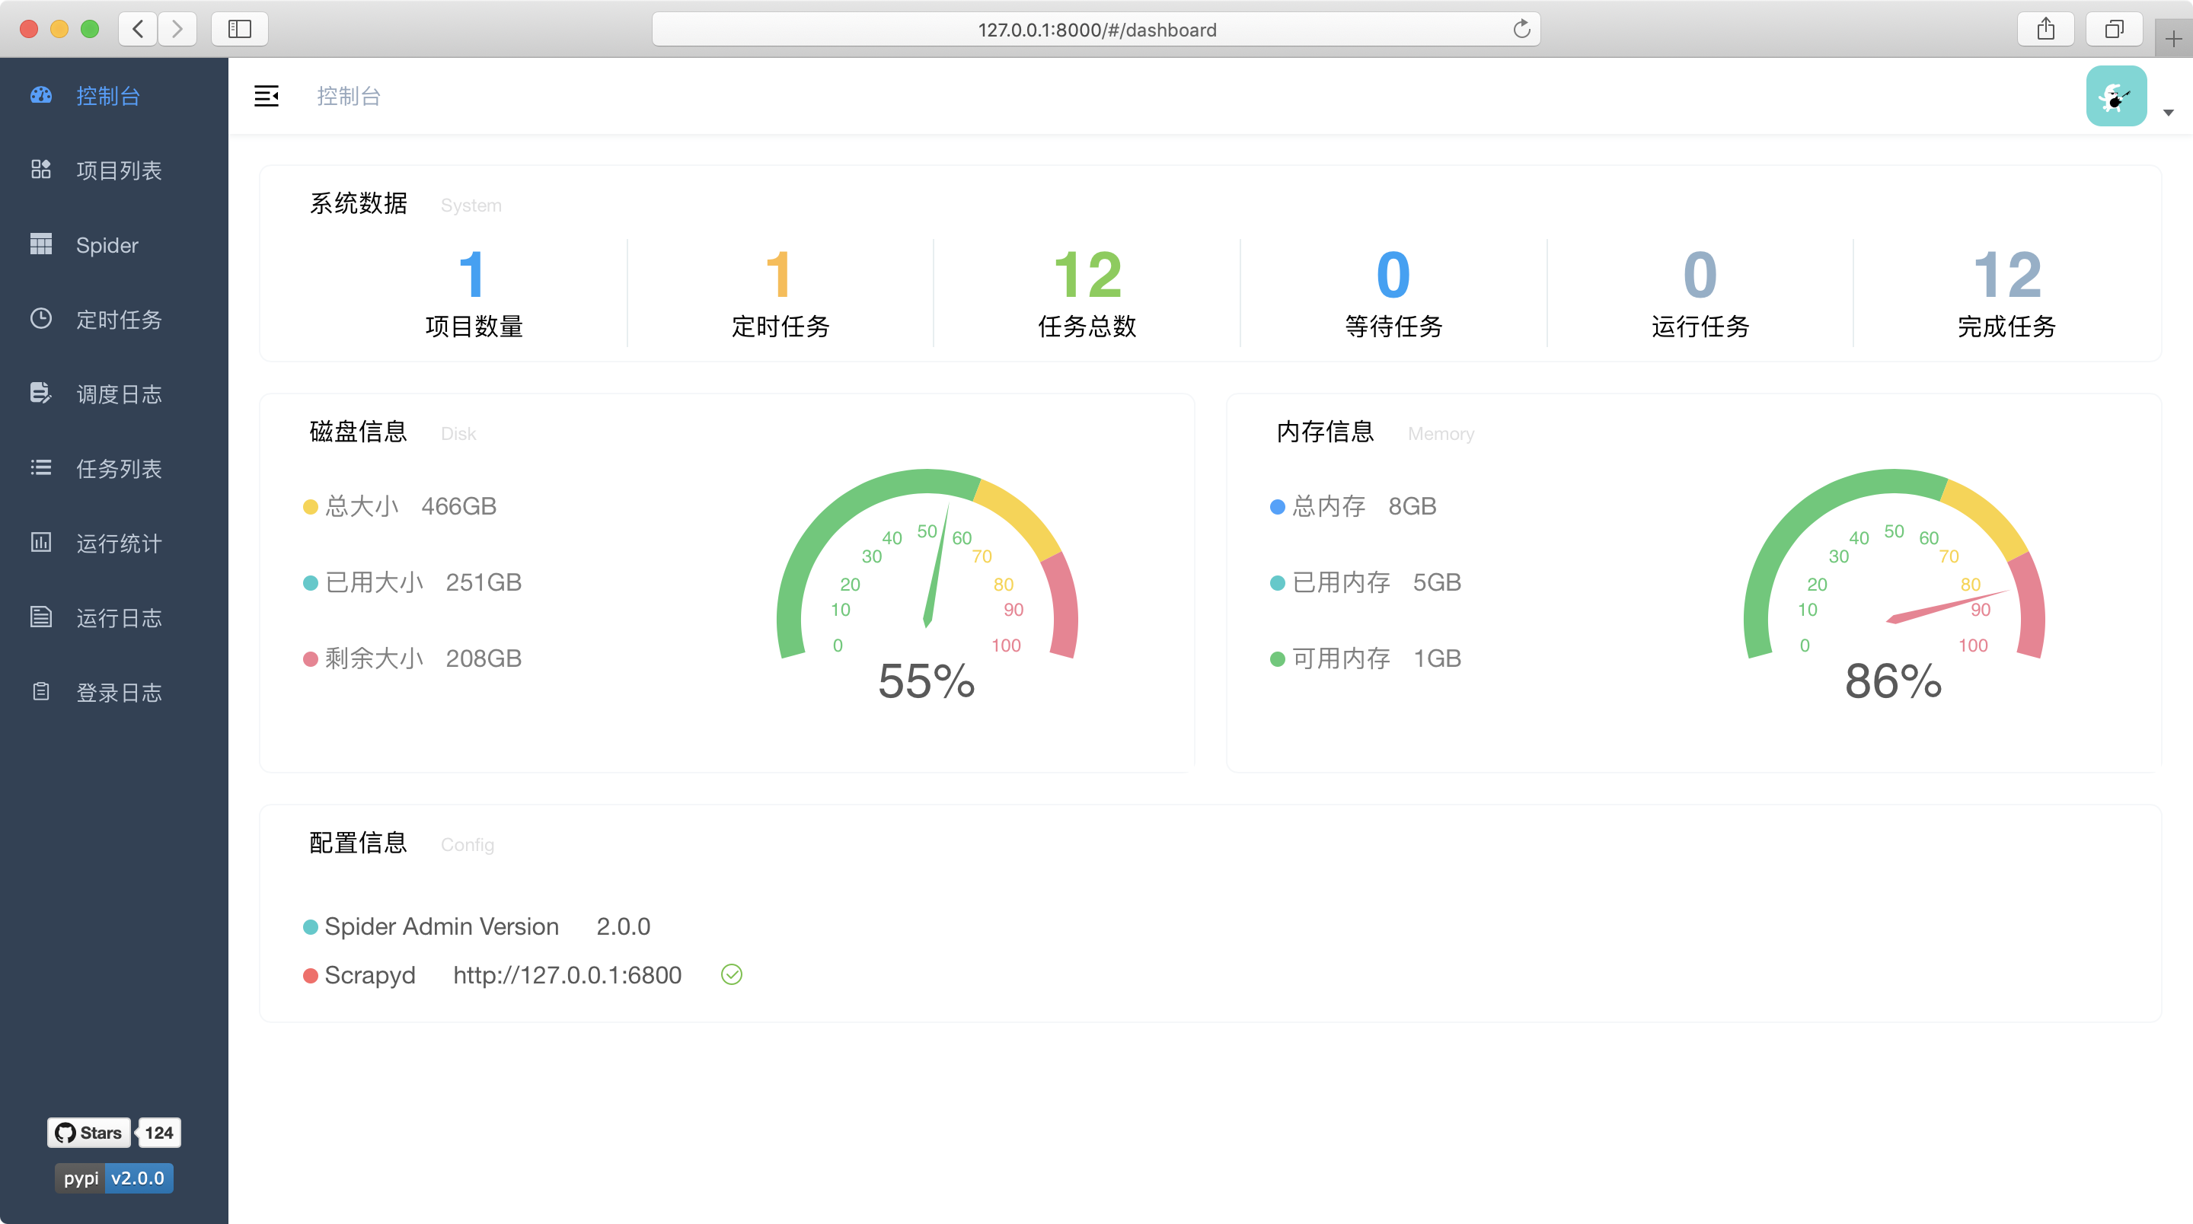This screenshot has height=1224, width=2193.
Task: Select the 任务列表 menu entry
Action: pos(118,469)
